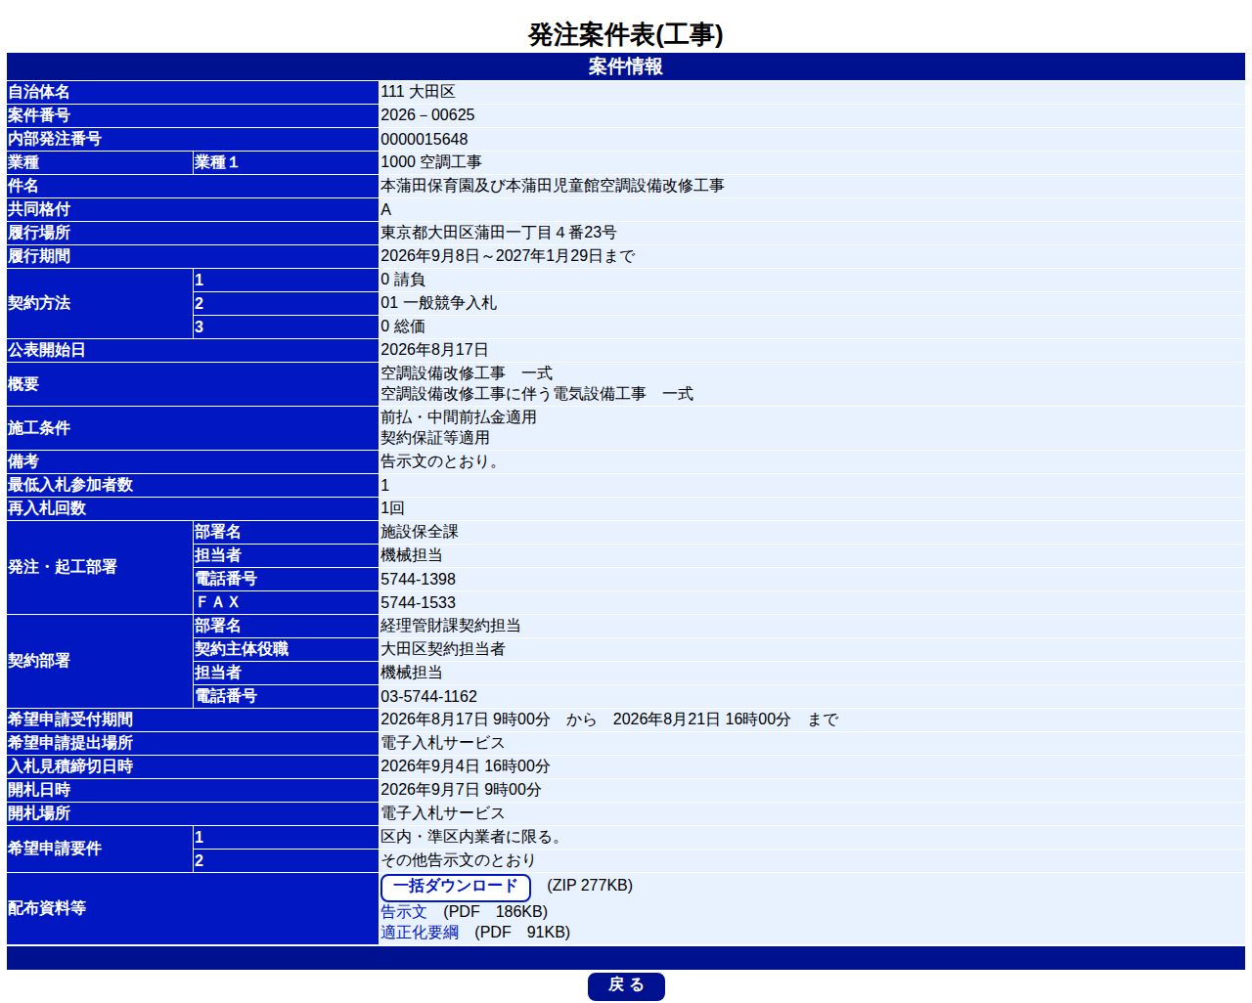This screenshot has height=1003, width=1252.
Task: Click the 1000 空調工事 value
Action: [x=430, y=162]
